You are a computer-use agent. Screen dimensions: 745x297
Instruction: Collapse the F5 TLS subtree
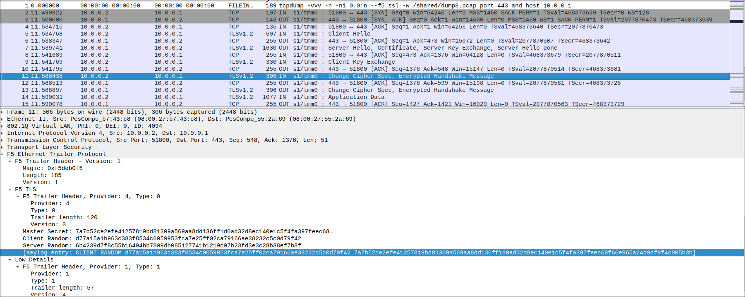tap(10, 190)
